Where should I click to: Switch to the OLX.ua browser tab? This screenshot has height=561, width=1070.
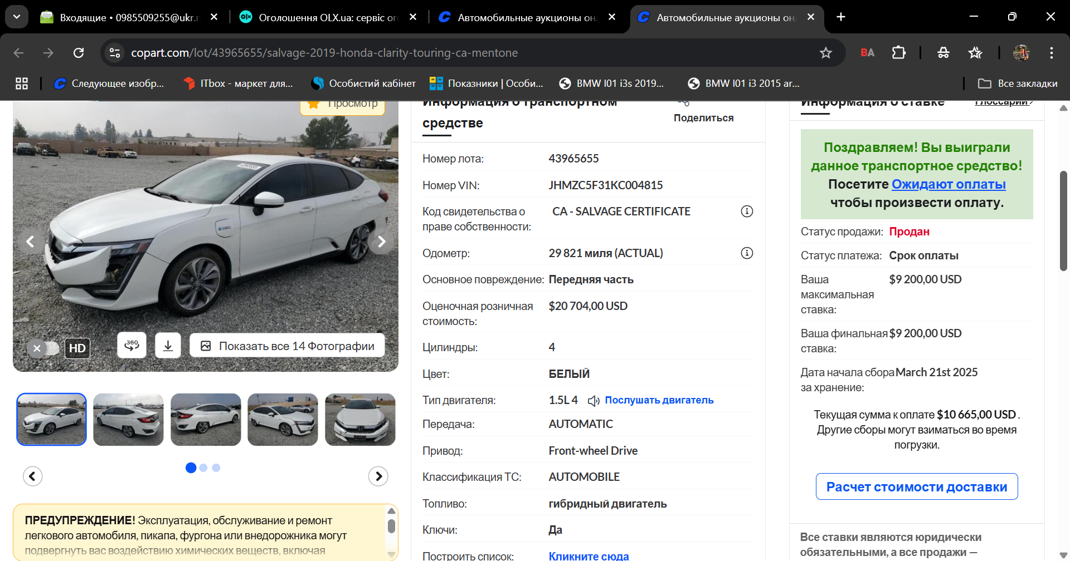pyautogui.click(x=329, y=17)
